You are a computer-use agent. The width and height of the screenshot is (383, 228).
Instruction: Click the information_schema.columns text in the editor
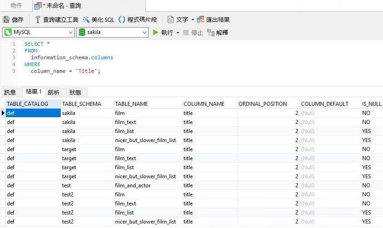72,57
